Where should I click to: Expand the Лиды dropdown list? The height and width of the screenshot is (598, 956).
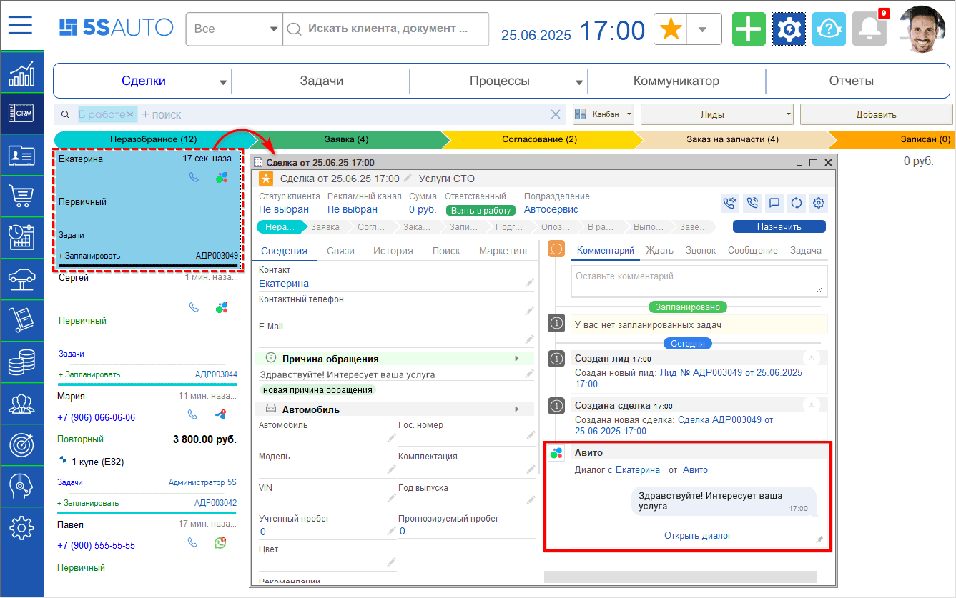(717, 114)
